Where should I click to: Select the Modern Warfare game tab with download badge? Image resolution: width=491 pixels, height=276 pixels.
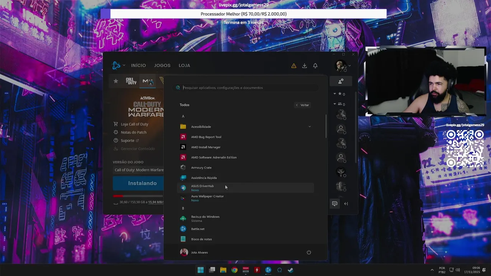148,81
